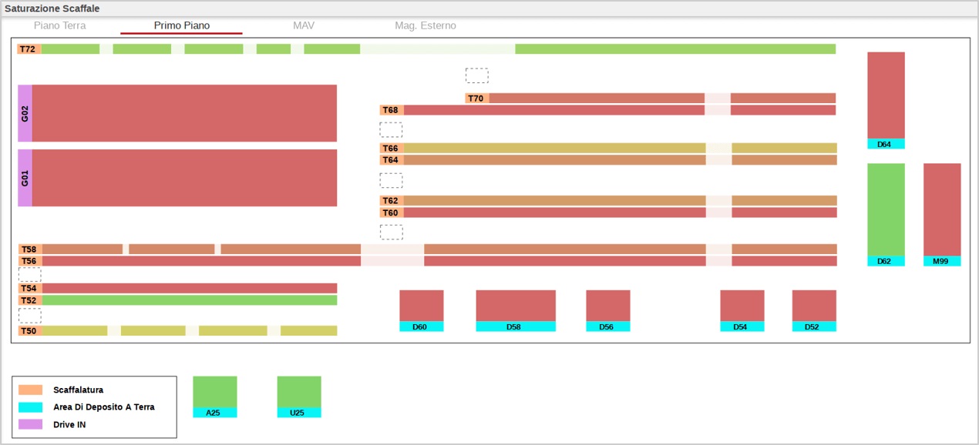This screenshot has width=979, height=445.
Task: Open the D58 floor deposit area
Action: [516, 306]
